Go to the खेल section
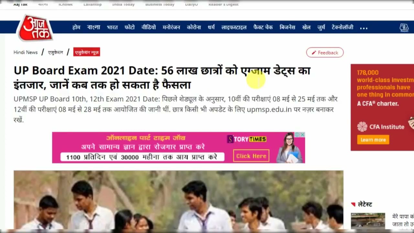Image resolution: width=414 pixels, height=233 pixels. click(x=306, y=27)
